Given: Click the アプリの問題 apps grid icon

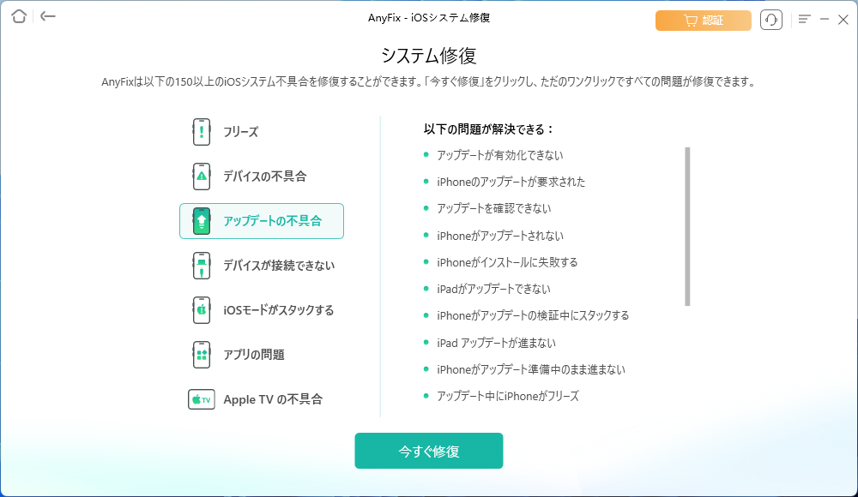Looking at the screenshot, I should pyautogui.click(x=202, y=354).
